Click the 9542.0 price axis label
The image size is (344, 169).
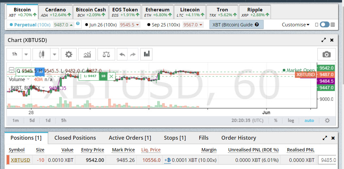[326, 68]
